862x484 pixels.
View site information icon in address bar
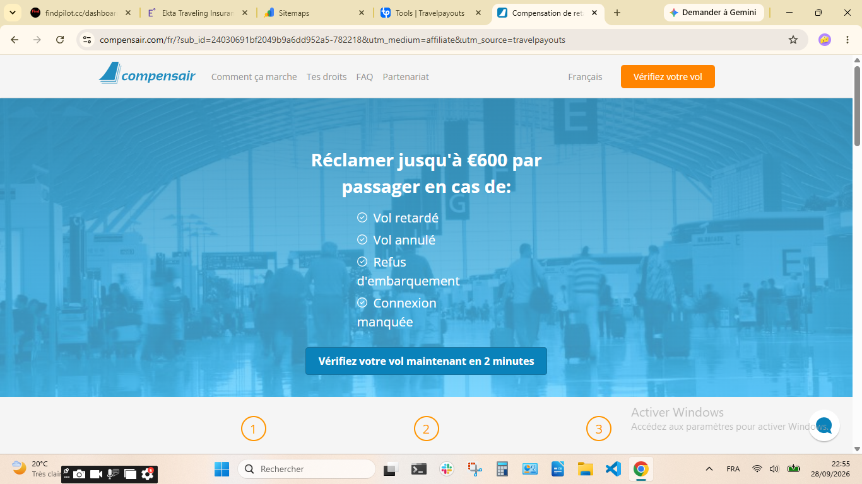point(88,40)
